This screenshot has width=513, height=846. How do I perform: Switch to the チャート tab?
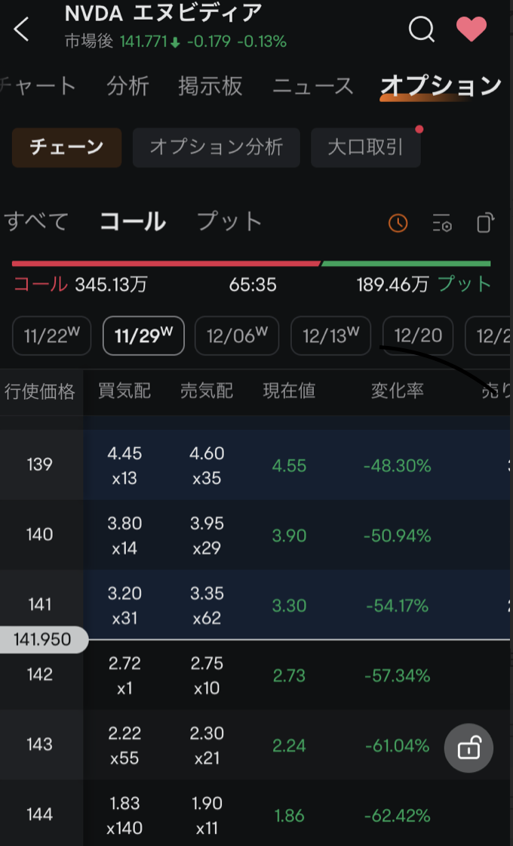pos(39,86)
